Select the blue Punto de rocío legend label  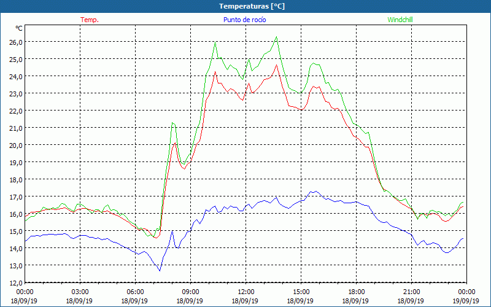click(x=244, y=20)
